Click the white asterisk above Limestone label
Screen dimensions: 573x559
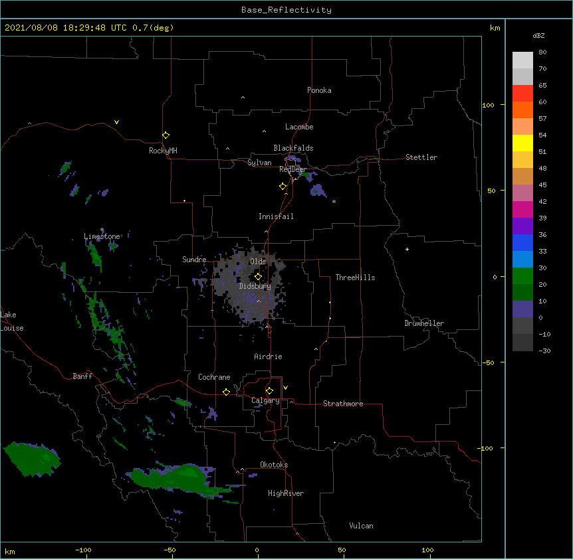click(x=102, y=230)
